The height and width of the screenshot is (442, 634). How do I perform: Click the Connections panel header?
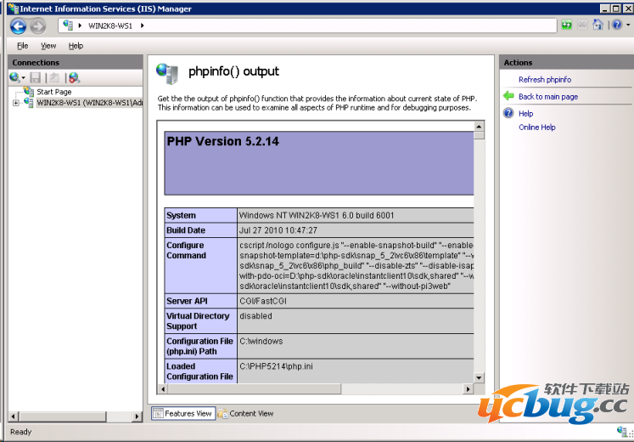click(x=76, y=62)
